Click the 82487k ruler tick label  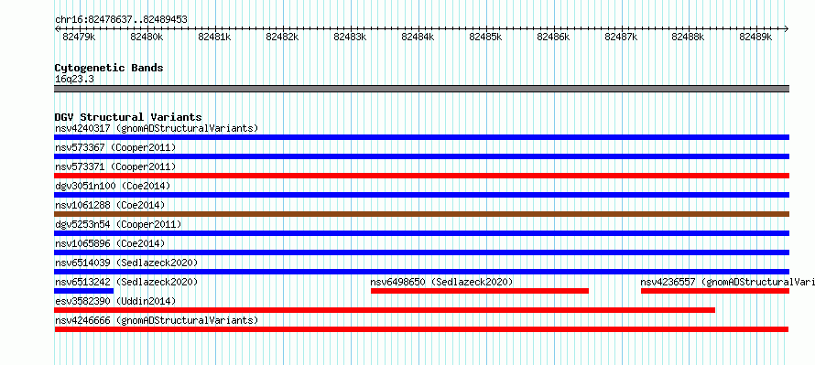[x=621, y=37]
